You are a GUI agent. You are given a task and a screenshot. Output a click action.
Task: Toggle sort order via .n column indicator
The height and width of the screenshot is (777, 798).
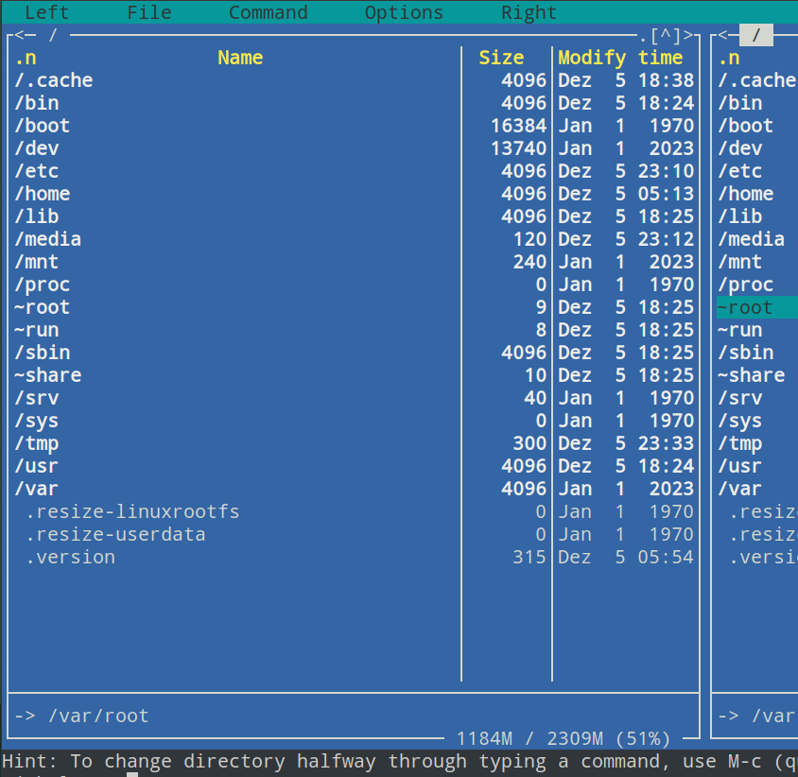26,58
